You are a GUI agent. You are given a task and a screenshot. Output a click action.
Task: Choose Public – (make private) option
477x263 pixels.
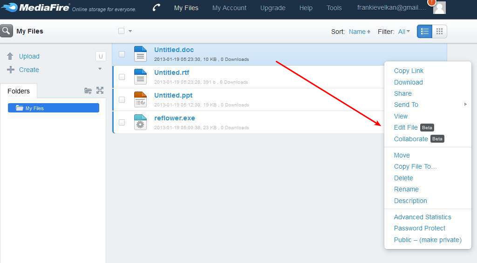click(x=428, y=240)
